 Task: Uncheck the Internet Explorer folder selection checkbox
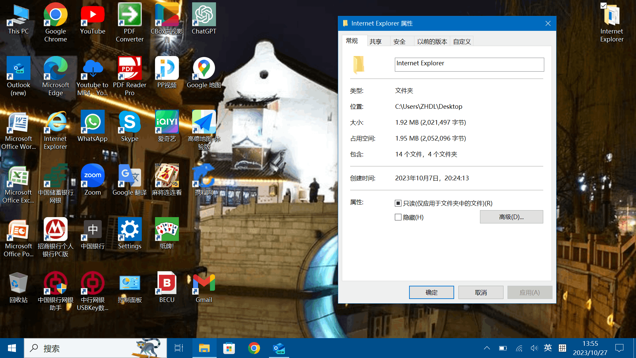603,6
